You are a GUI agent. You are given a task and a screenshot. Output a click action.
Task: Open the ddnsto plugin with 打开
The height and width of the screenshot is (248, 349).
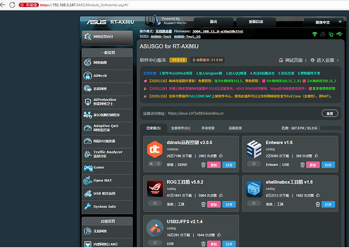pyautogui.click(x=229, y=165)
